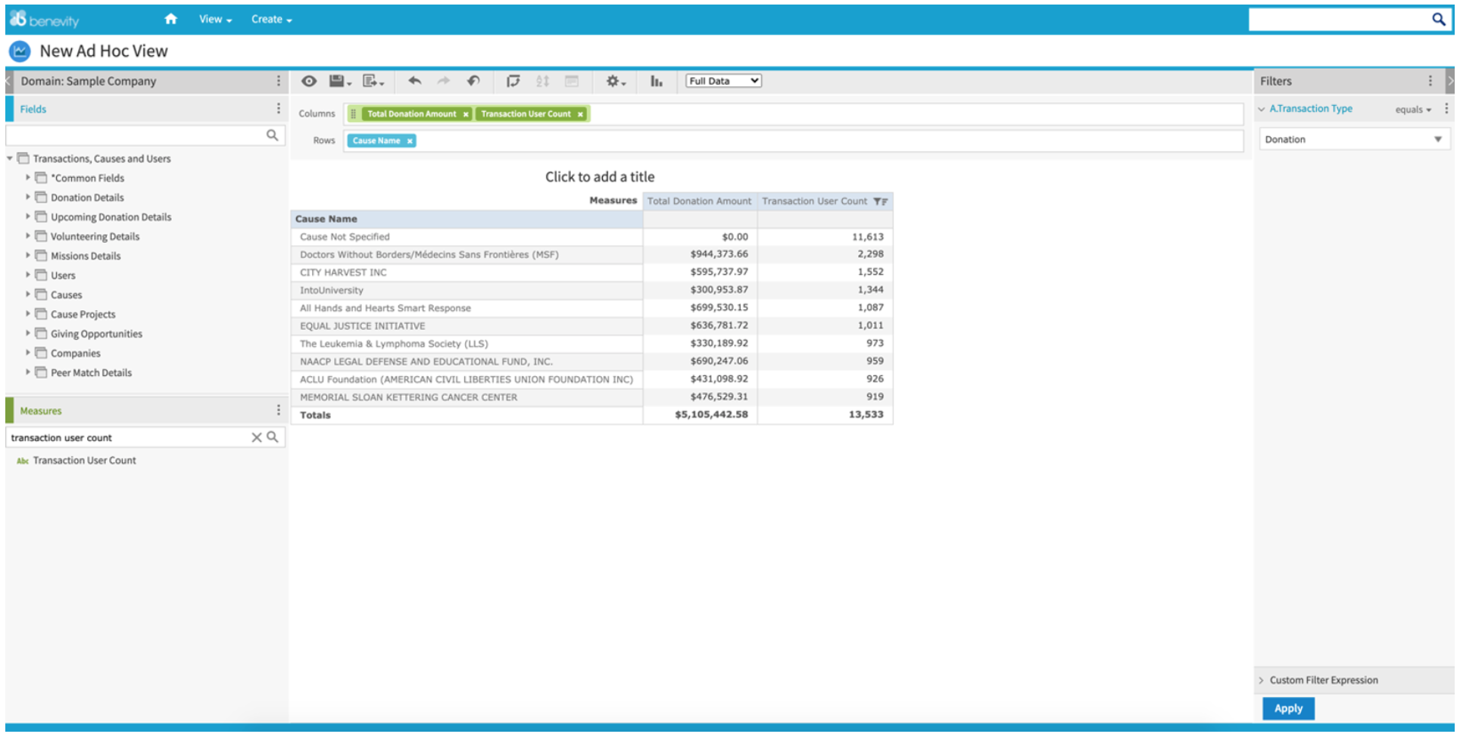1460x737 pixels.
Task: Open the Create menu
Action: point(272,19)
